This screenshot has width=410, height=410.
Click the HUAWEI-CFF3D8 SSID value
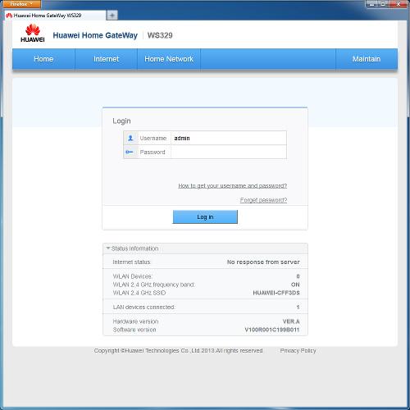point(276,293)
